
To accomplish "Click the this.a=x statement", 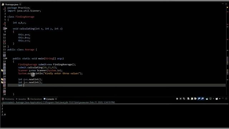I will [24, 35].
